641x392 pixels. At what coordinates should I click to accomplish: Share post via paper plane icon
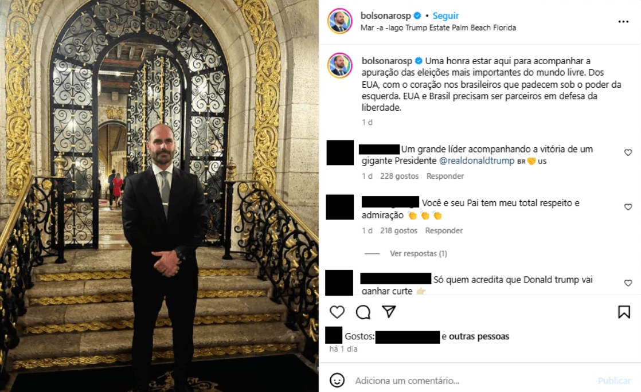388,312
